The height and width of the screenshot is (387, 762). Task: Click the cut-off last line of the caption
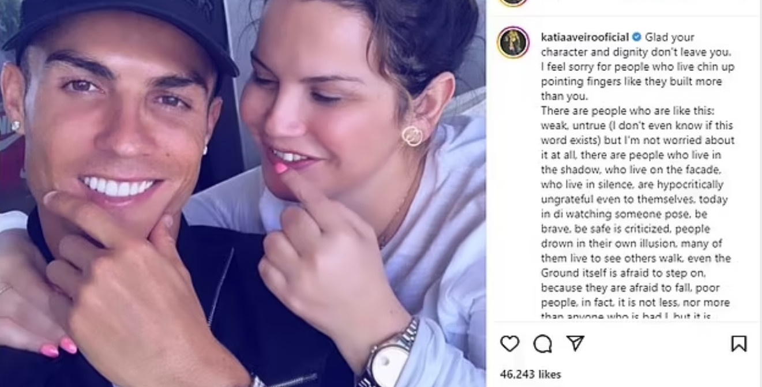point(626,317)
